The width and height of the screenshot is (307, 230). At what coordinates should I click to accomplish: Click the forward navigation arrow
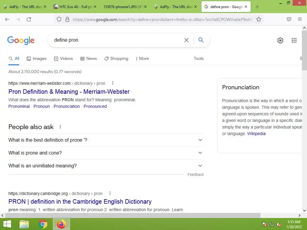(x=18, y=19)
